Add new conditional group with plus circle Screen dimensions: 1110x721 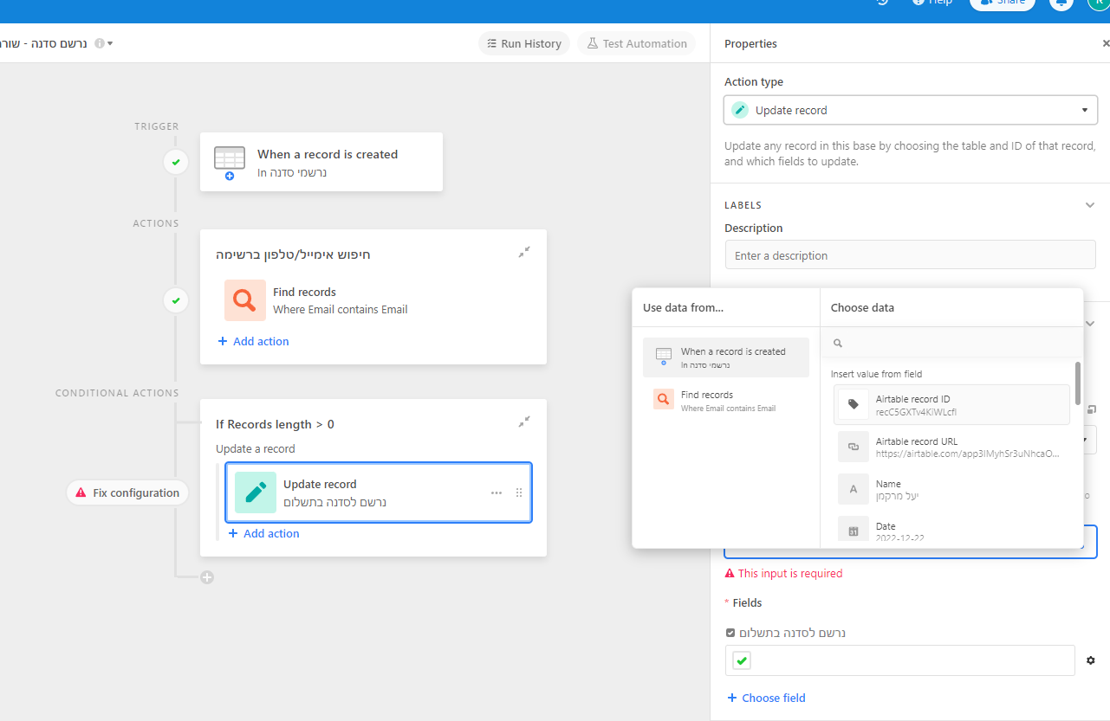pyautogui.click(x=207, y=577)
